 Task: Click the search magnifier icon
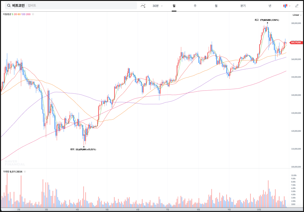(x=9, y=6)
